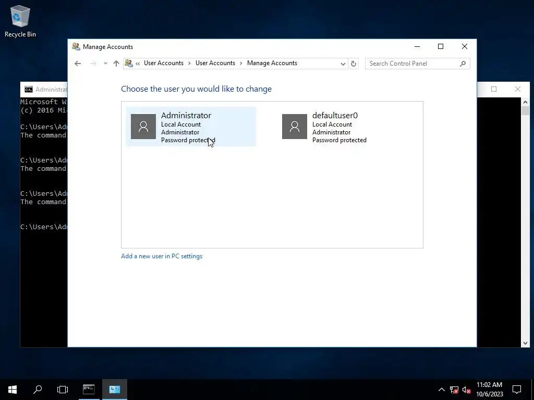The image size is (534, 400).
Task: Expand the address bar history dropdown
Action: pyautogui.click(x=343, y=64)
